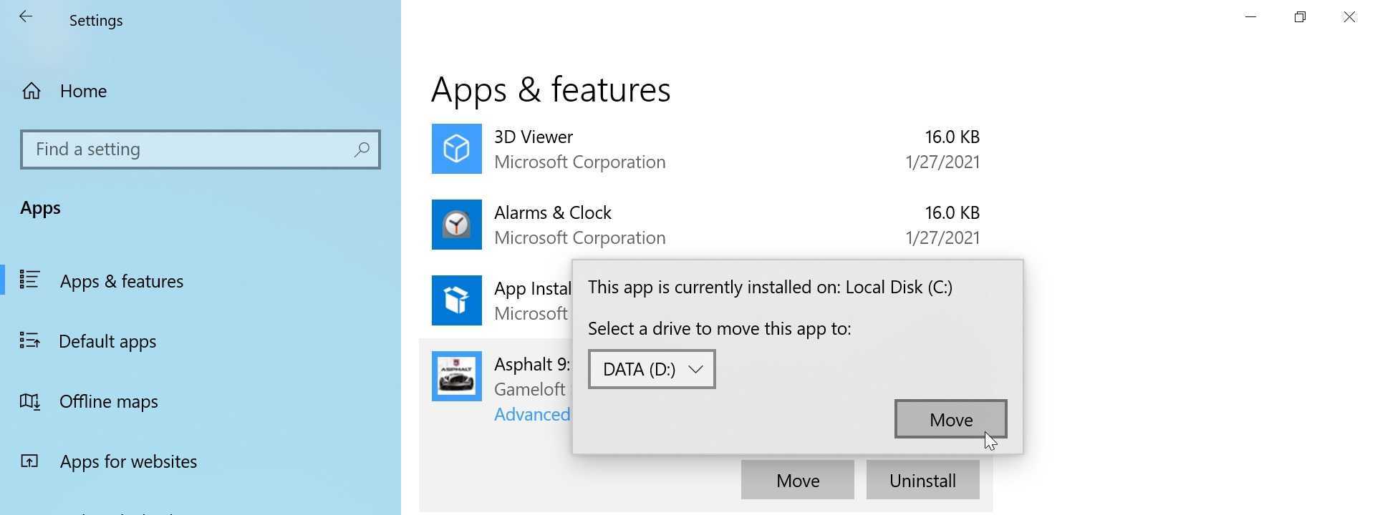Select the Alarms & Clock app icon

coord(456,225)
